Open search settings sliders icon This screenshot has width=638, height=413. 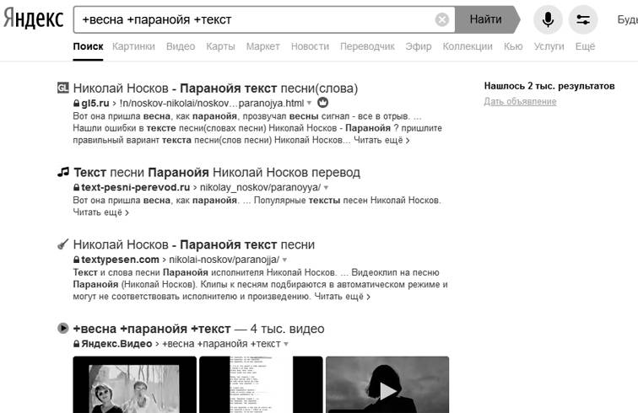(x=583, y=19)
